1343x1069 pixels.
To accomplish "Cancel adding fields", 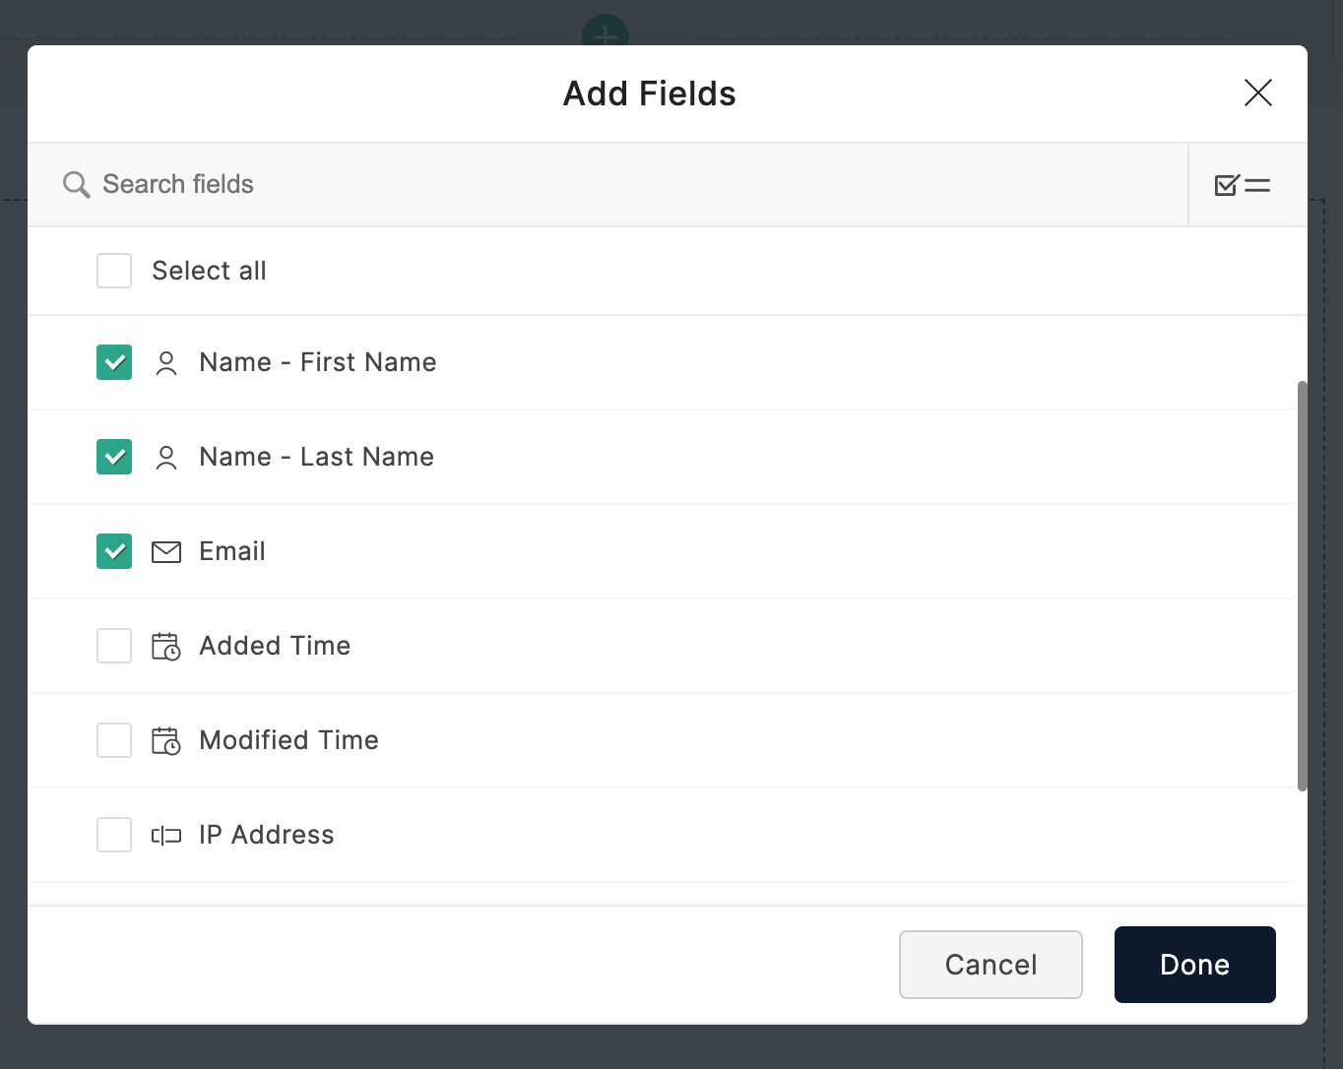I will pyautogui.click(x=990, y=965).
